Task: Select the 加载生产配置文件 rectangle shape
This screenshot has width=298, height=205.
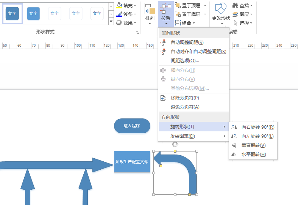Action: coord(132,162)
